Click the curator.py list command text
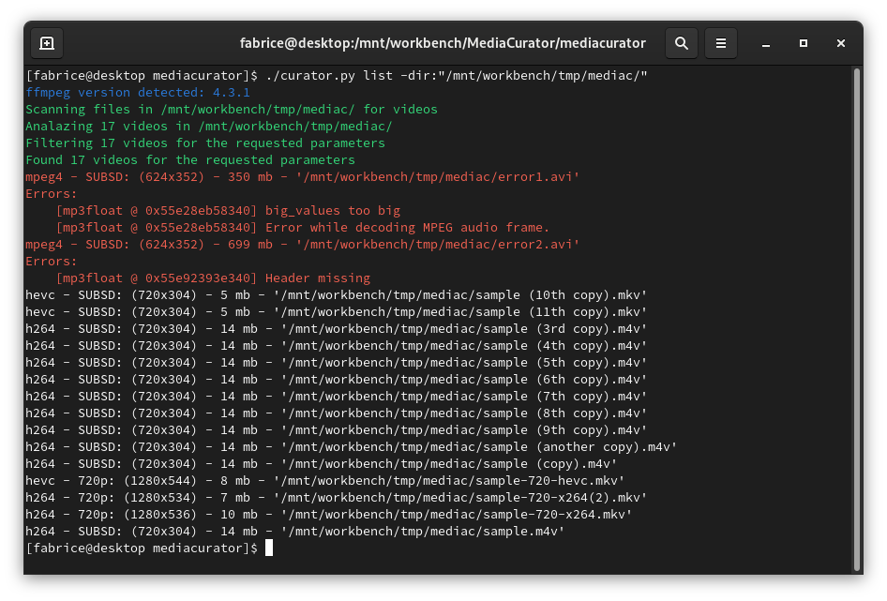The width and height of the screenshot is (887, 601). pyautogui.click(x=457, y=76)
